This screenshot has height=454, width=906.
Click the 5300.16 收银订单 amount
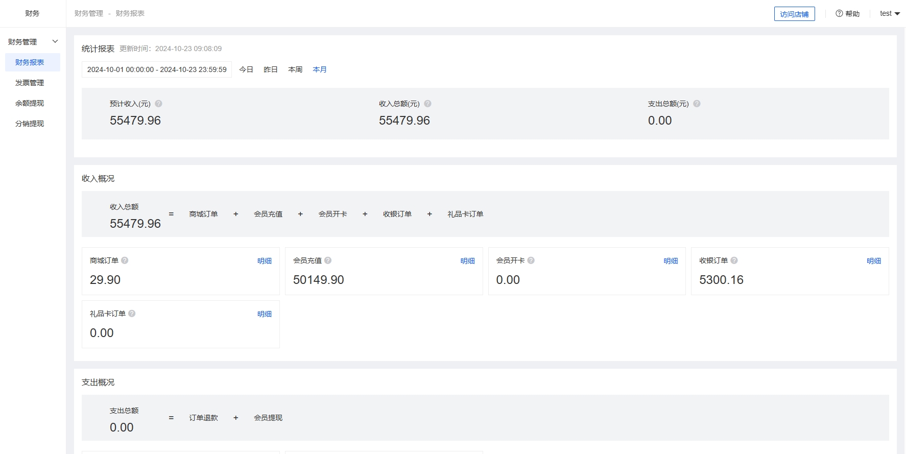tap(721, 280)
